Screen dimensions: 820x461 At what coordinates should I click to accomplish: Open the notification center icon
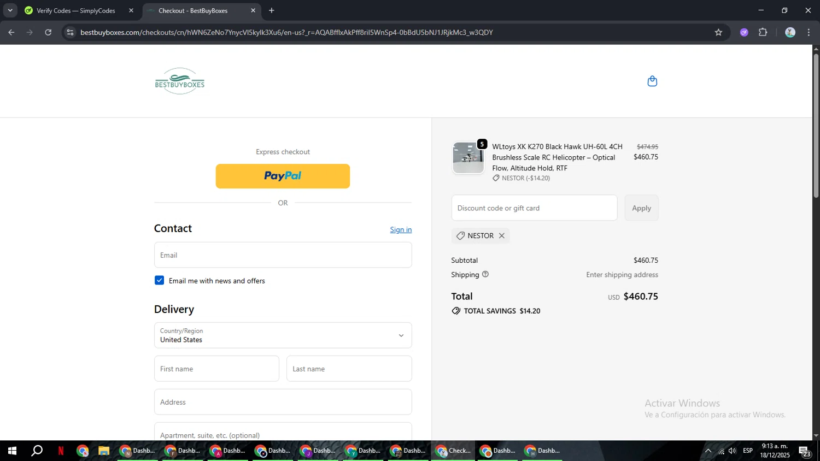point(805,451)
